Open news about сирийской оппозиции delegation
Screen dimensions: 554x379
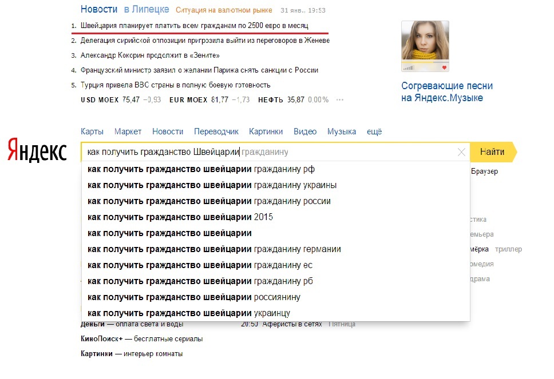[x=205, y=41]
